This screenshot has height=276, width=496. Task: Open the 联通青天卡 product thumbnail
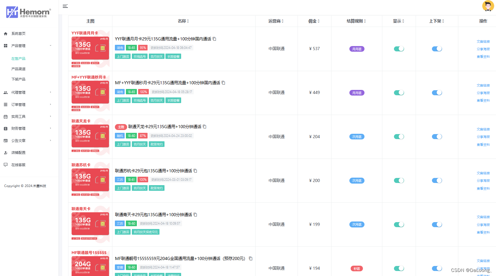point(90,224)
